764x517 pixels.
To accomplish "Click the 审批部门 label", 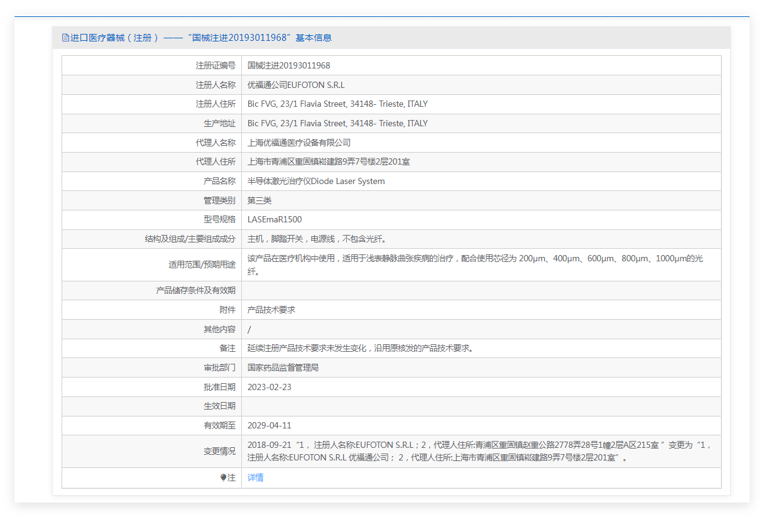I will pos(219,368).
